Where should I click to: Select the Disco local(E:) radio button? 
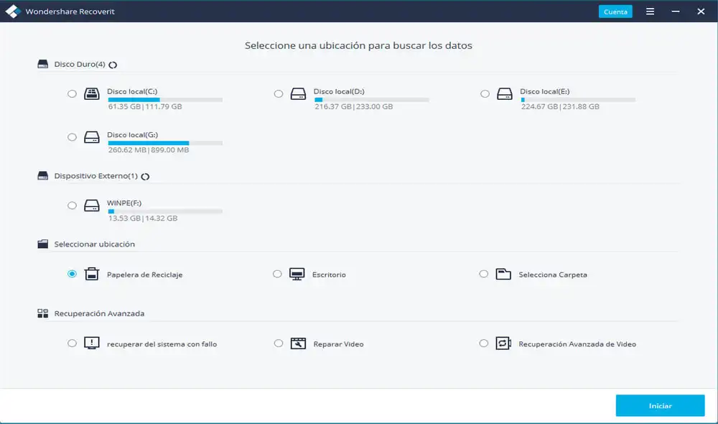point(485,93)
